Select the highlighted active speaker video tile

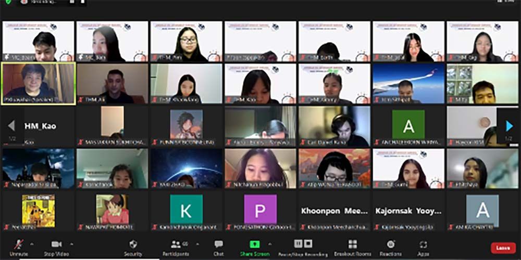point(39,83)
